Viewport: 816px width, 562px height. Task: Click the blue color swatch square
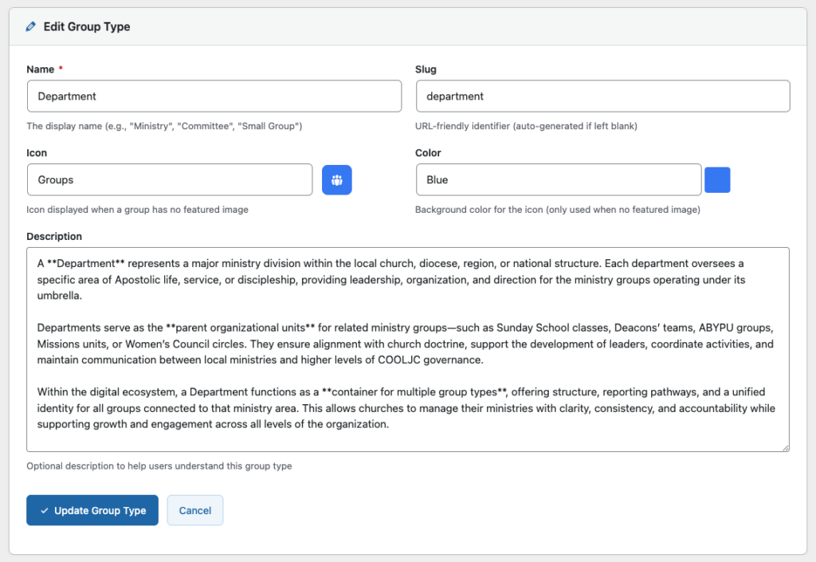point(717,180)
